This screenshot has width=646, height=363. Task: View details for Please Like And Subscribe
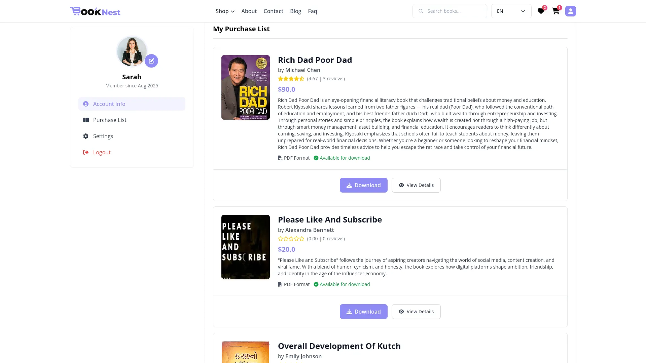coord(416,312)
